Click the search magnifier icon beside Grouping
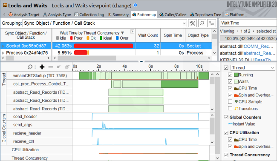277x161 pixels. (202, 23)
